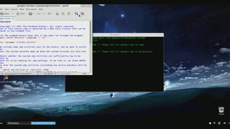Image resolution: width=230 pixels, height=129 pixels.
Task: Close the google-chrome document tab
Action: [13, 19]
